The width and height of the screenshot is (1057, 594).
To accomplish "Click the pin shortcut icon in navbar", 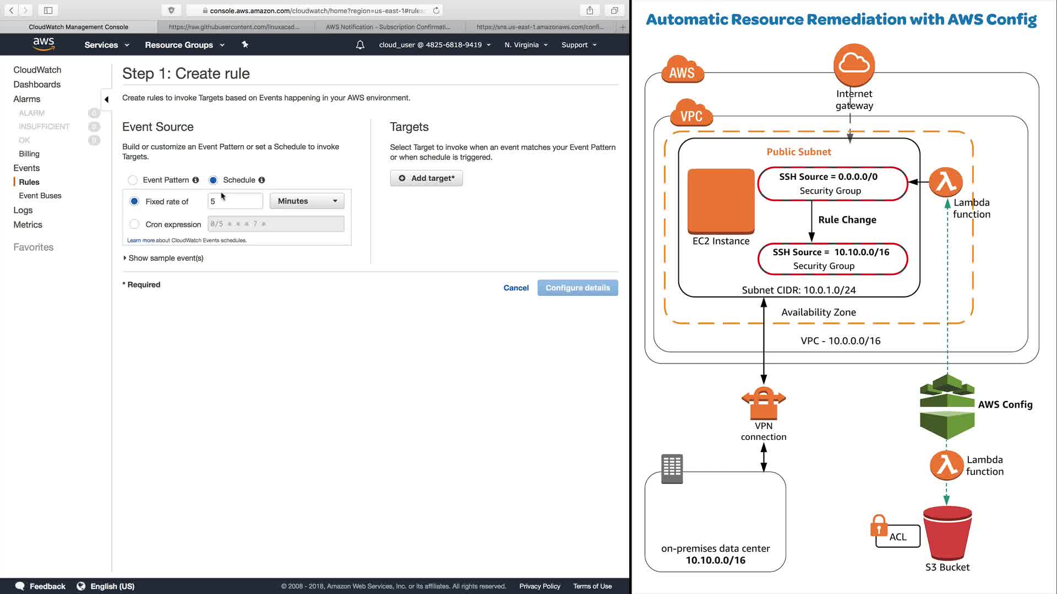I will (245, 45).
